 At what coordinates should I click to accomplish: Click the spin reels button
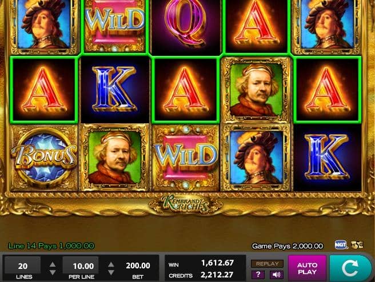click(350, 268)
